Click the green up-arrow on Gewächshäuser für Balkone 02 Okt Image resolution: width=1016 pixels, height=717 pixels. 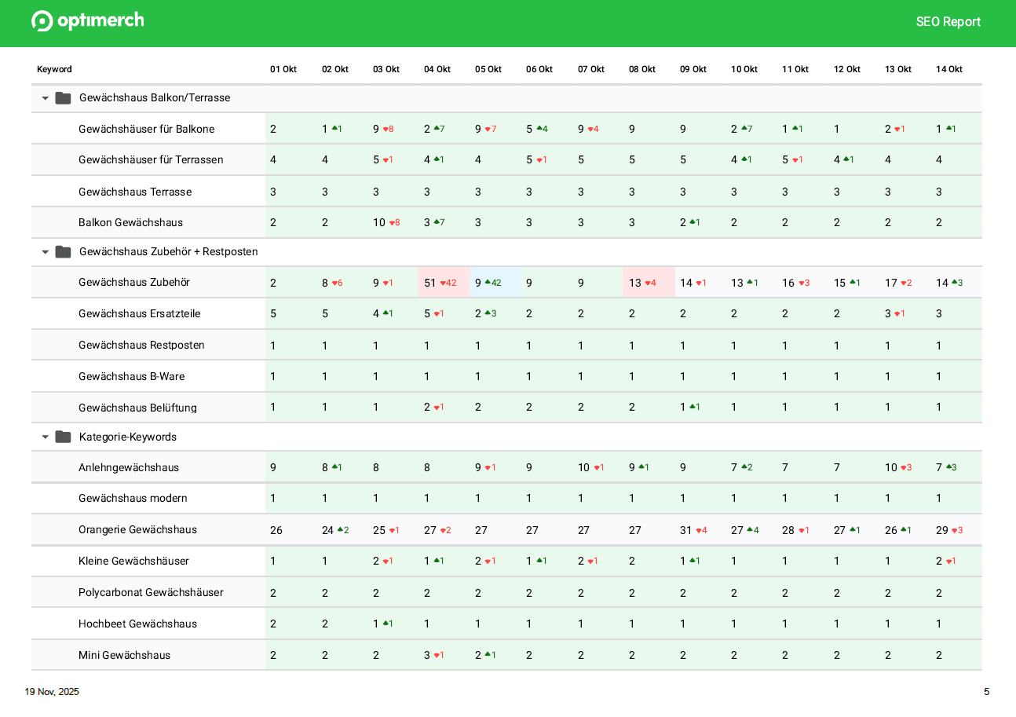tap(334, 128)
